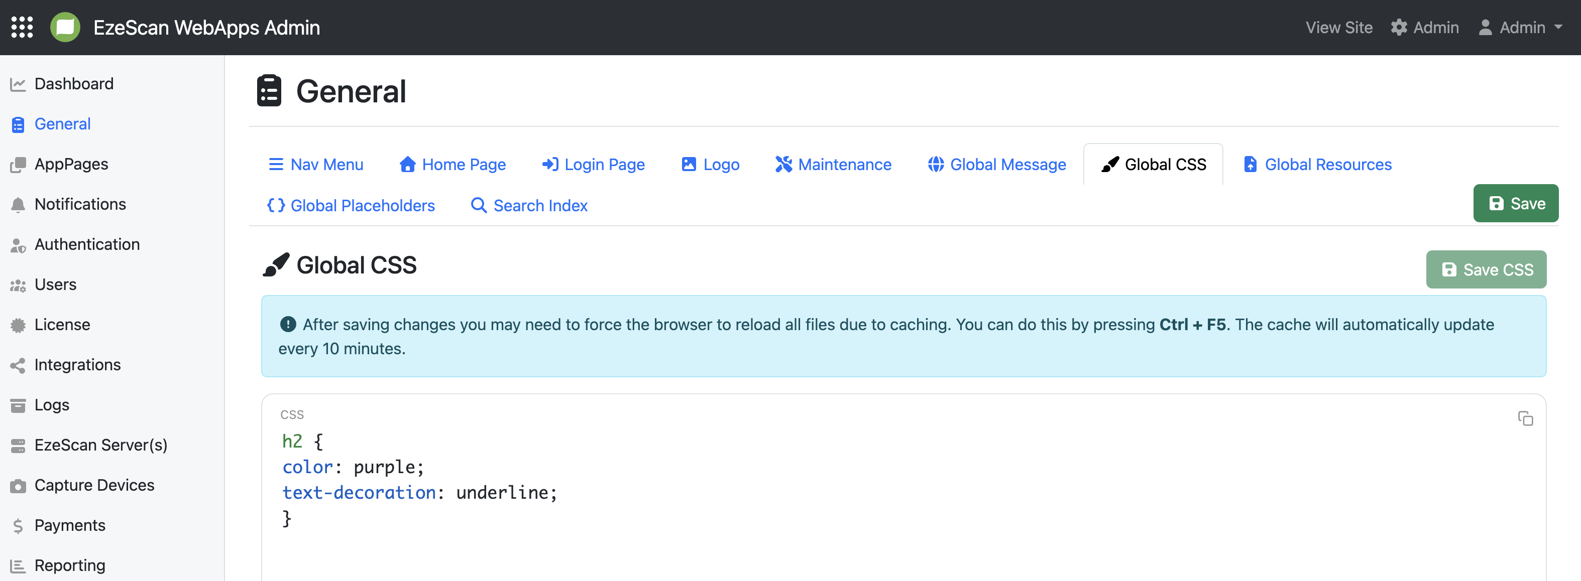Open the Login Page tab
The height and width of the screenshot is (581, 1581).
(x=594, y=164)
